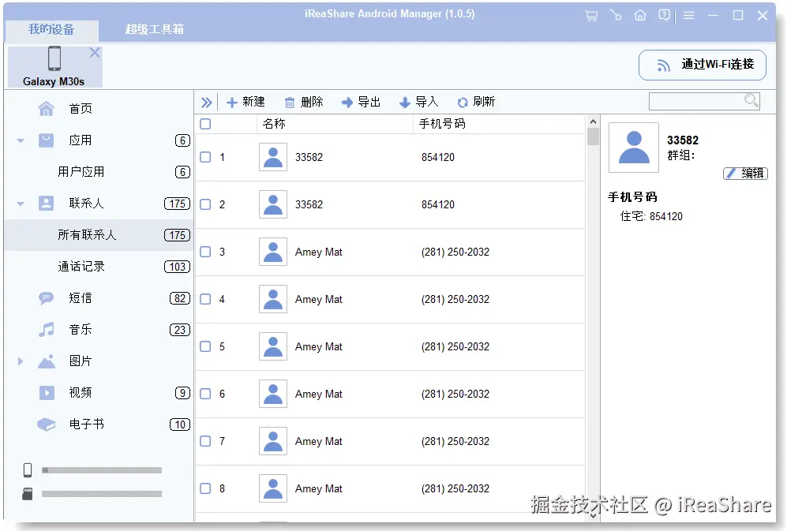This screenshot has width=787, height=531.
Task: Check the box for row 1
Action: point(205,157)
